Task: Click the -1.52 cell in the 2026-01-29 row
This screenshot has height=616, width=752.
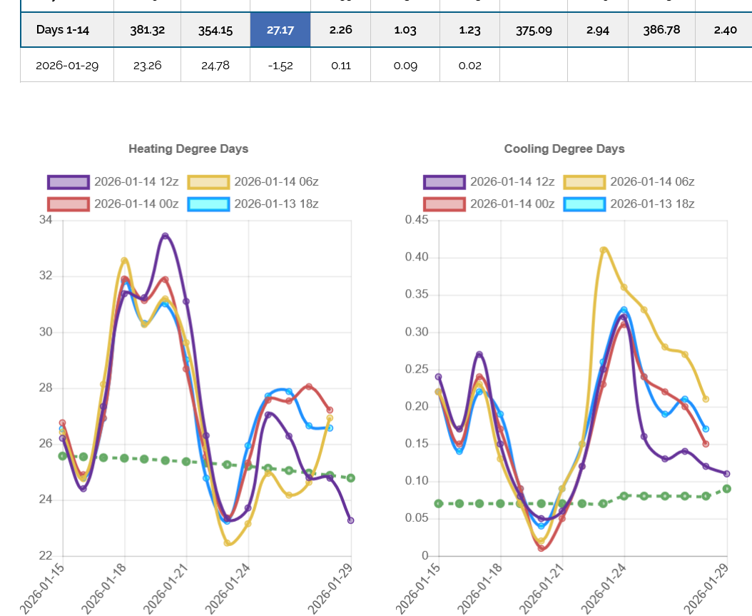Action: [x=280, y=65]
